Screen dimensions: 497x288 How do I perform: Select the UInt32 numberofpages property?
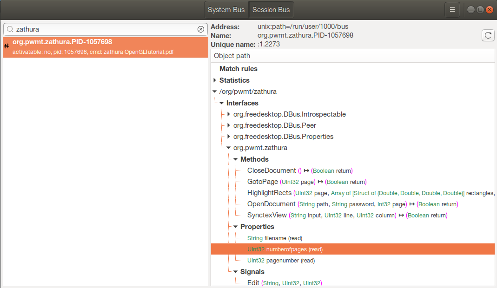tap(352, 249)
